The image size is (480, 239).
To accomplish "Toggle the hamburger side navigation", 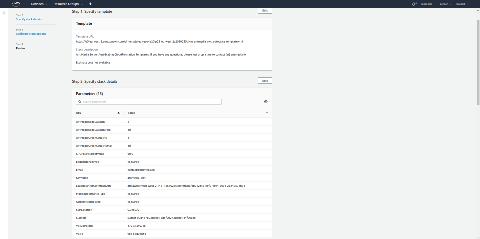I will pos(4,12).
